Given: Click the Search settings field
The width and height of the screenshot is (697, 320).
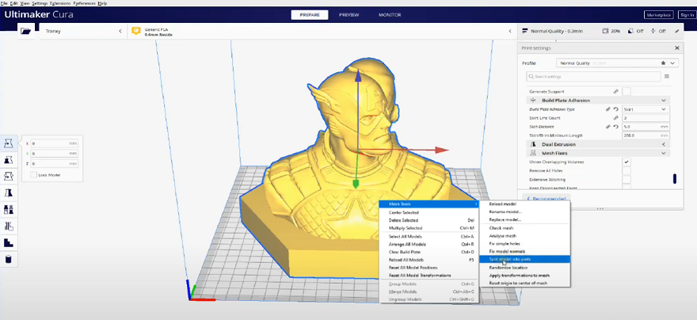Looking at the screenshot, I should pos(593,77).
